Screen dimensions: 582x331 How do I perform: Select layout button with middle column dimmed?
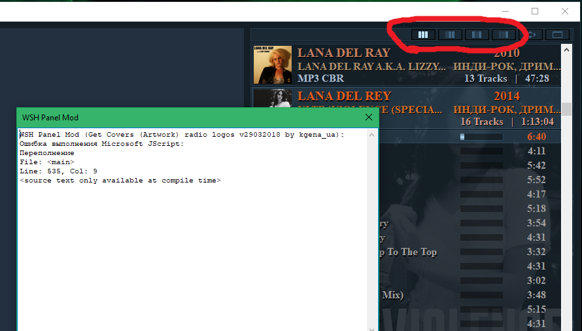coord(477,35)
